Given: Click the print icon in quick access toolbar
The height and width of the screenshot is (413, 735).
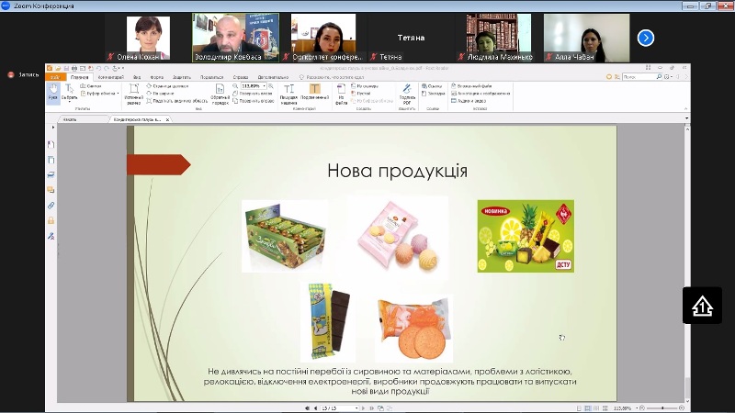Looking at the screenshot, I should pos(74,68).
